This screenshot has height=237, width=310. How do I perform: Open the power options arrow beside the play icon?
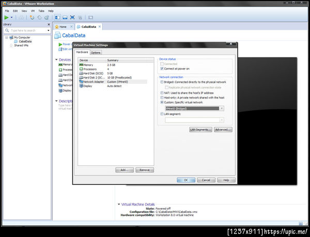coord(12,18)
